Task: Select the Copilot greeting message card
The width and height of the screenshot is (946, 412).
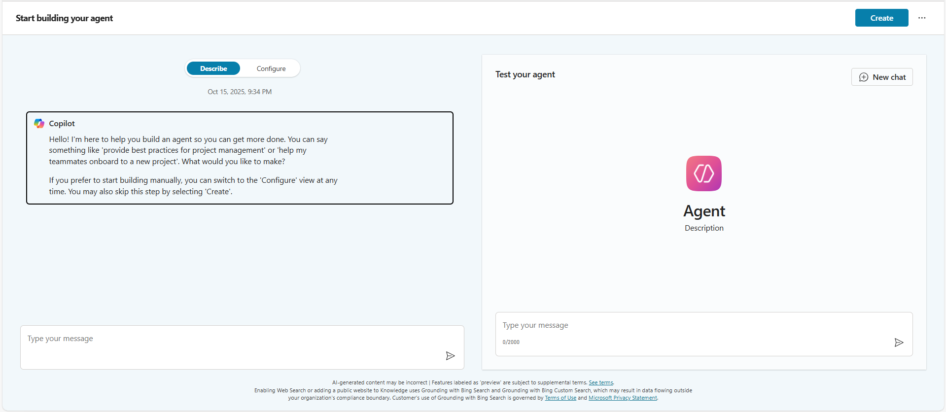Action: pos(240,158)
